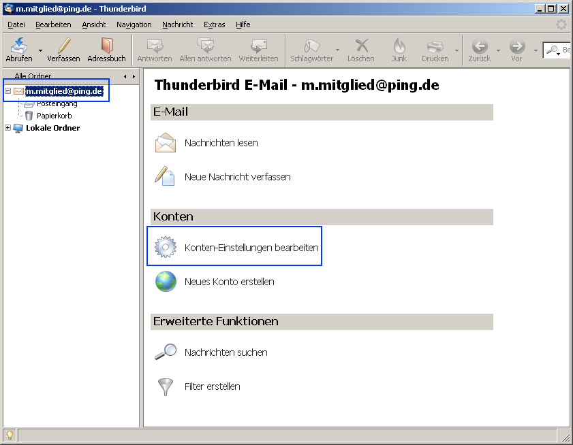Click the Neue Nachricht verfassen link
The width and height of the screenshot is (573, 445).
pos(237,177)
